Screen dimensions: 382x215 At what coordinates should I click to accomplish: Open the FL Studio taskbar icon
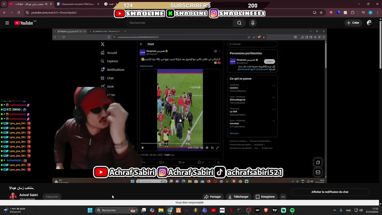[x=196, y=210]
